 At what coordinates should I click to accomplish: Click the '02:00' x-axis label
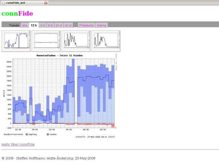coord(52,129)
